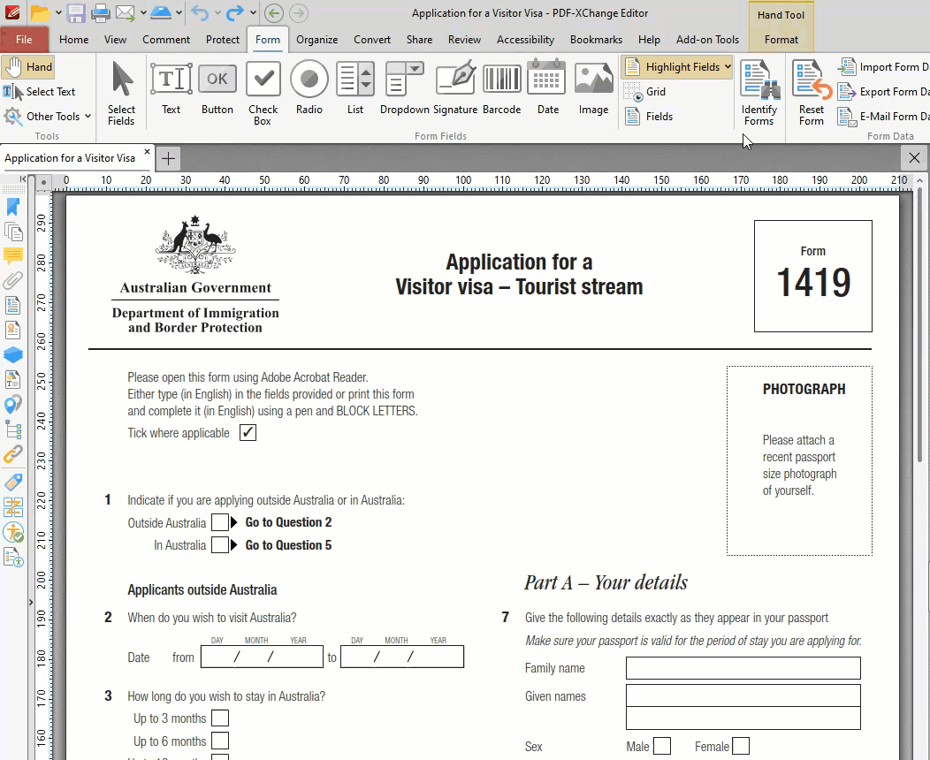Screen dimensions: 930x760
Task: Expand the Highlight Fields dropdown arrow
Action: pyautogui.click(x=728, y=67)
